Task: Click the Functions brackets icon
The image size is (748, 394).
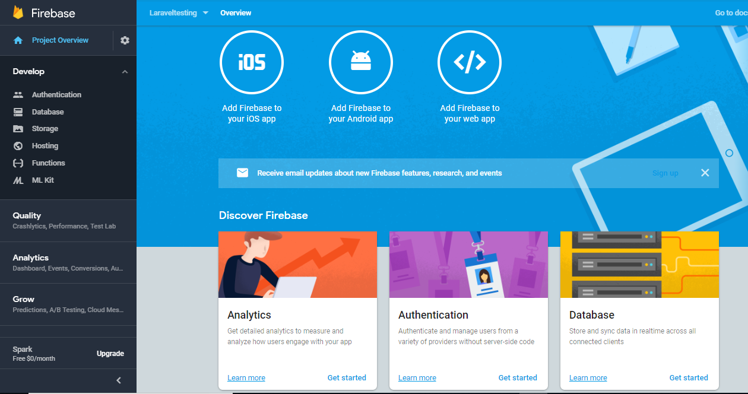Action: pyautogui.click(x=18, y=163)
